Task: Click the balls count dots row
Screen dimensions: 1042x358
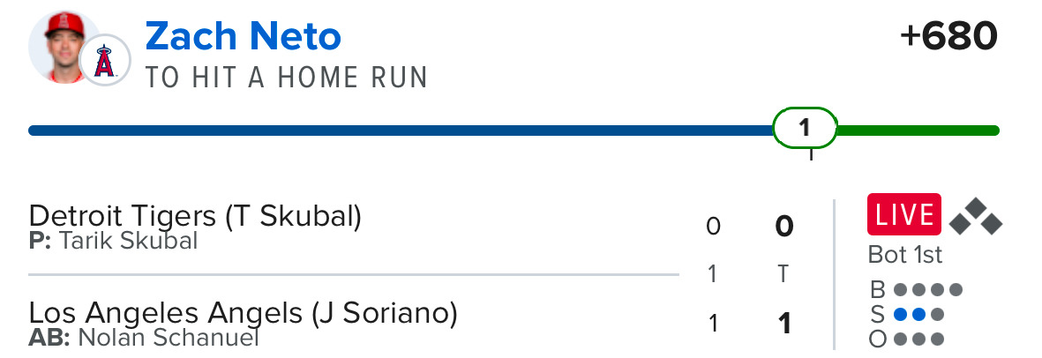Action: (927, 289)
